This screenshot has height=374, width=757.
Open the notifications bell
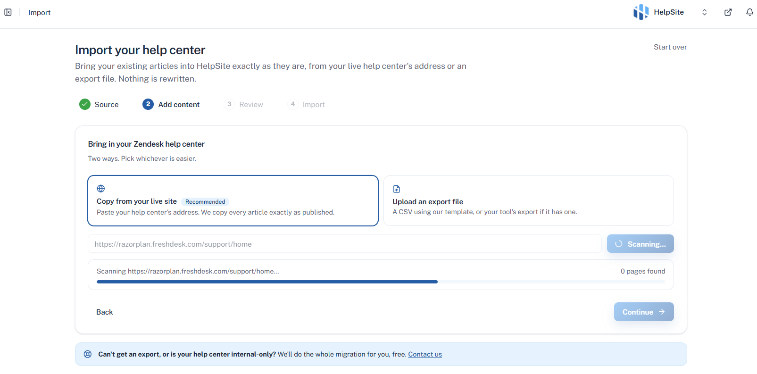pos(749,12)
